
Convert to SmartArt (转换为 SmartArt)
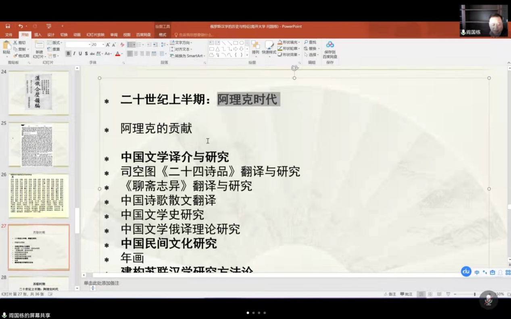(188, 56)
